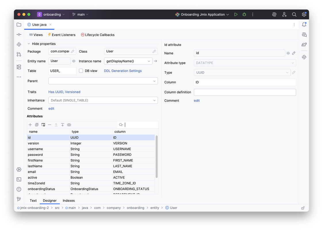Open the Jmix tool window icon
Viewport: 323px width, 230px height.
point(19,44)
